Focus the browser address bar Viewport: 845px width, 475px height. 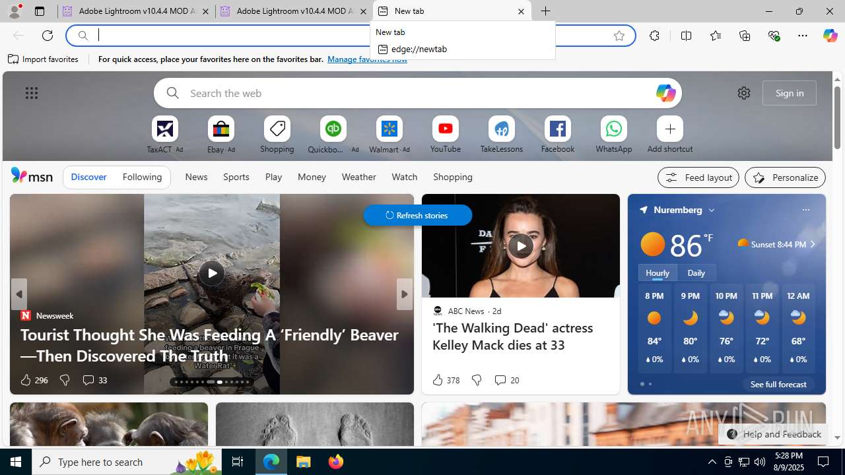(x=350, y=36)
